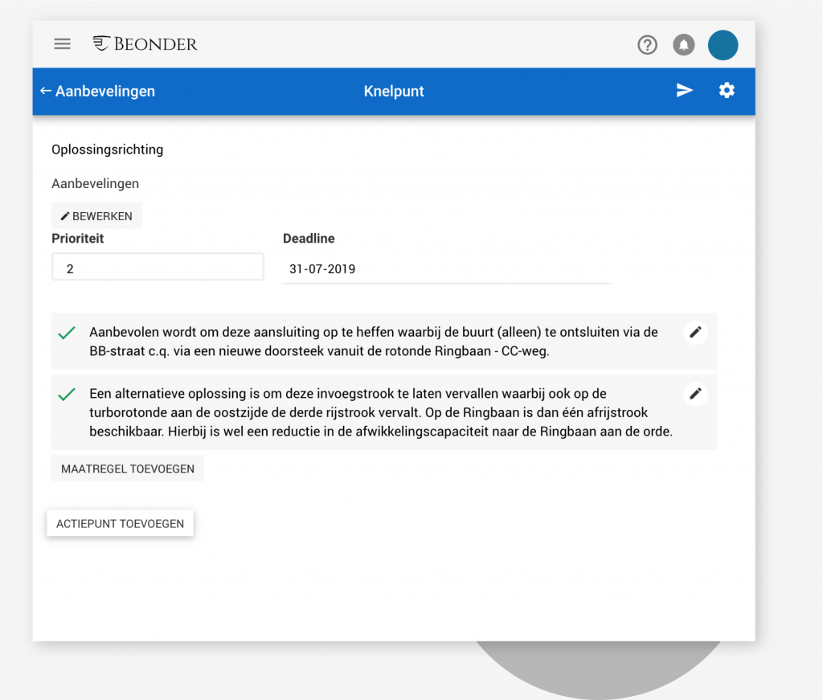
Task: Go back via Aanbevelingen in the blue bar
Action: 96,91
